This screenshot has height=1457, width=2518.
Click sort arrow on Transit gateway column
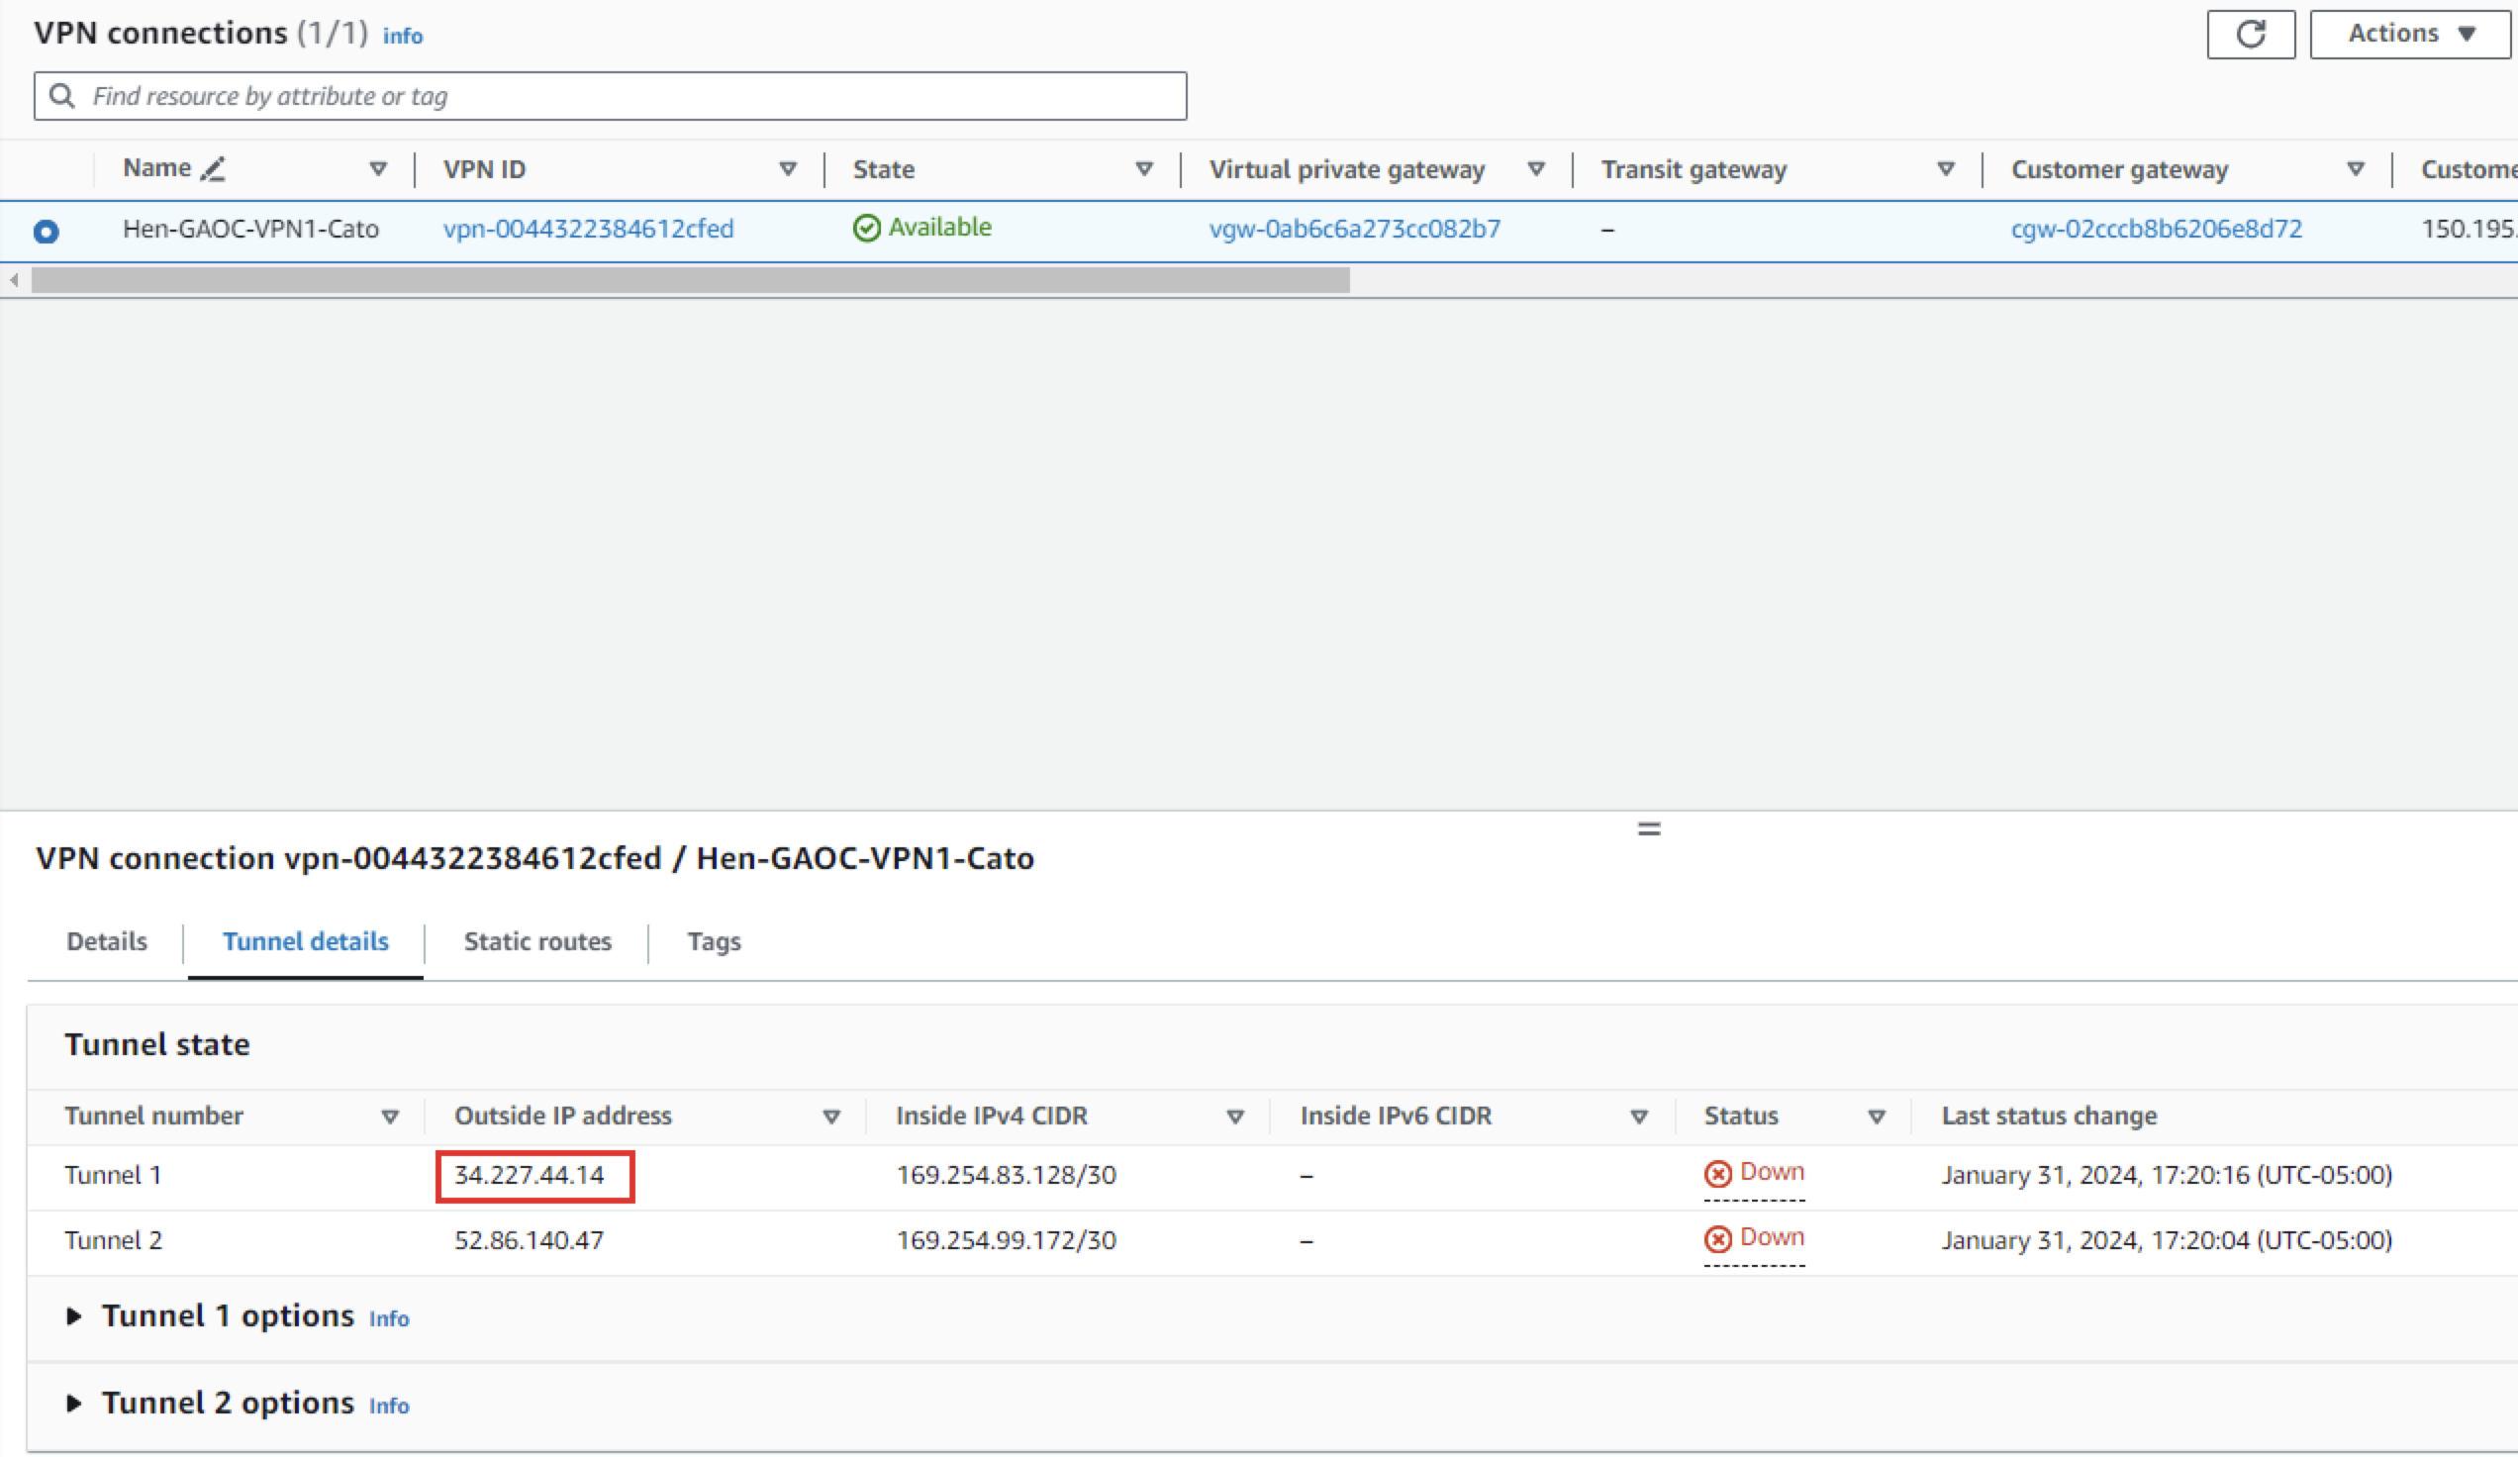coord(1946,169)
